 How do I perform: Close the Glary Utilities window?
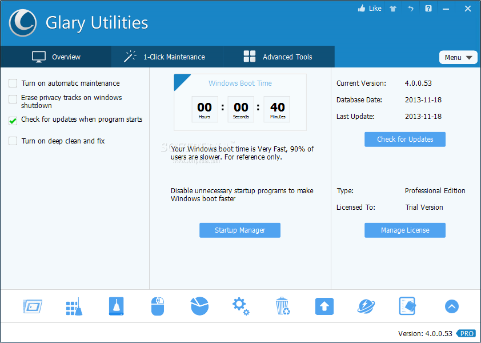(x=467, y=9)
